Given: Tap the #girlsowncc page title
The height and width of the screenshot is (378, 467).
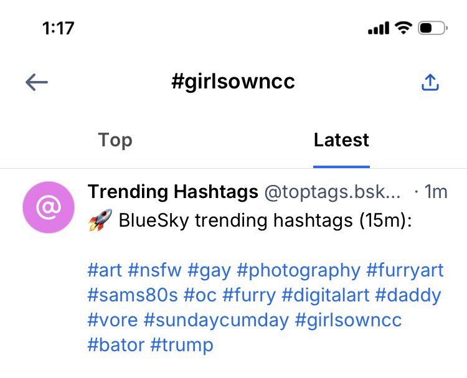Looking at the screenshot, I should (233, 82).
